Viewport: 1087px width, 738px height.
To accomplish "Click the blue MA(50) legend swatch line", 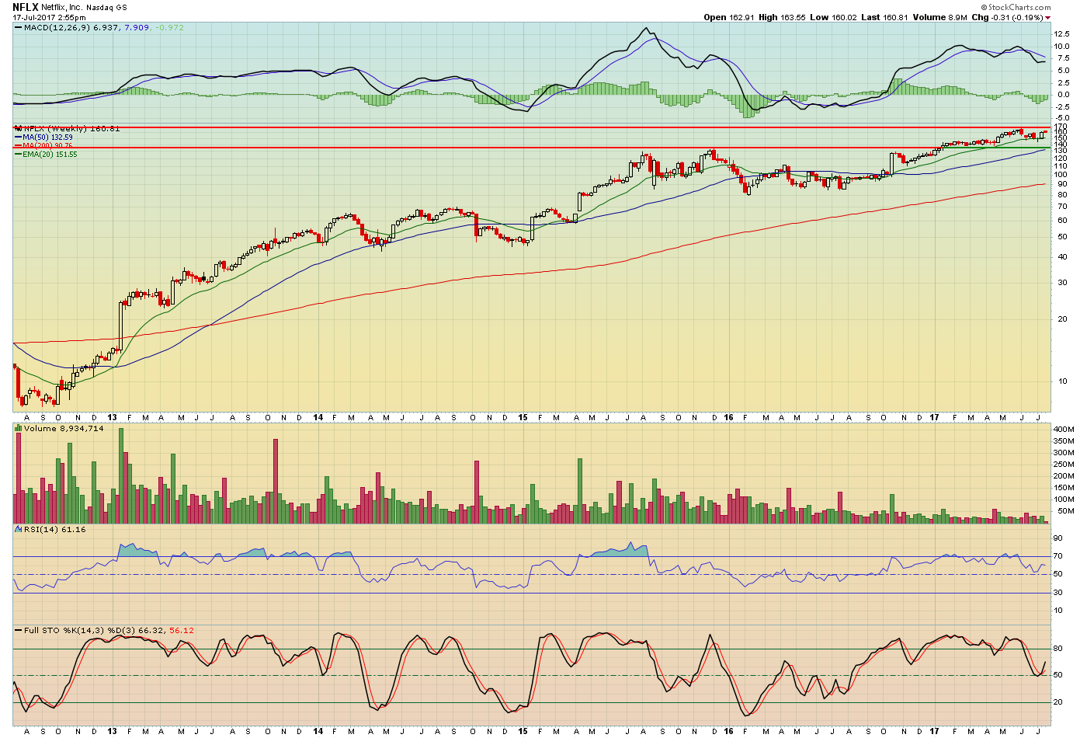I will click(18, 138).
